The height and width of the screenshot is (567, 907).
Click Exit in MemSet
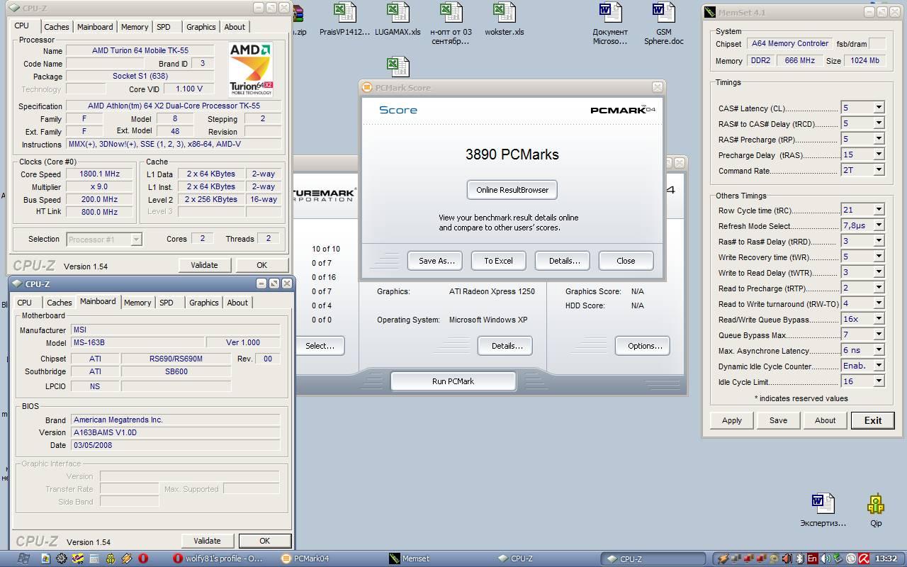tap(873, 420)
